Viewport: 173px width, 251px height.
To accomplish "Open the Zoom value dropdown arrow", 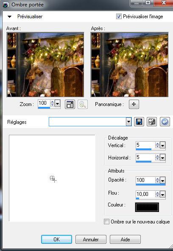I will pyautogui.click(x=57, y=103).
